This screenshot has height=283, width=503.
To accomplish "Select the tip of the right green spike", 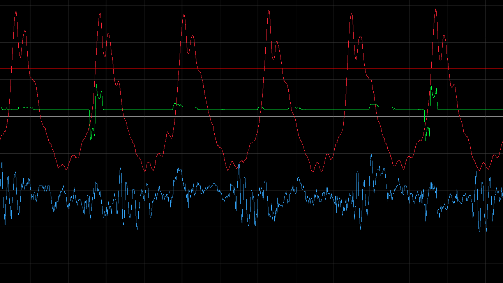I will [431, 85].
